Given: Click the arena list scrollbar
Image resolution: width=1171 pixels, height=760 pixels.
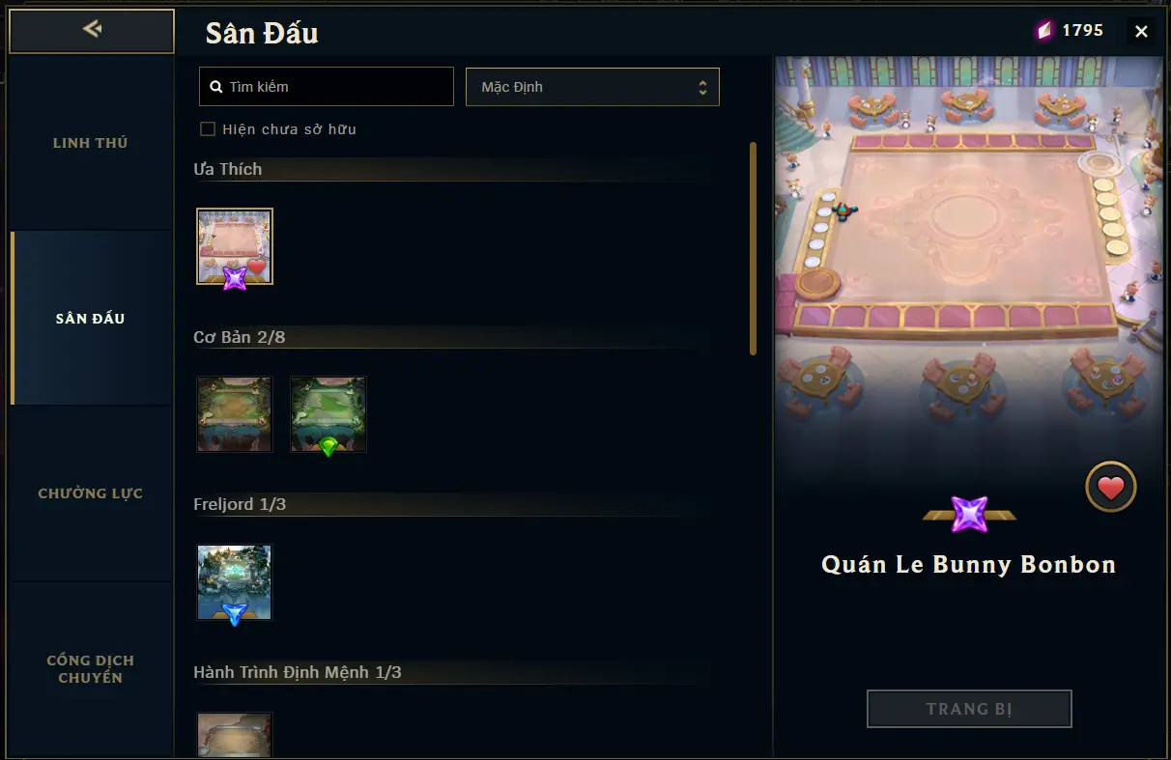Looking at the screenshot, I should coord(753,249).
